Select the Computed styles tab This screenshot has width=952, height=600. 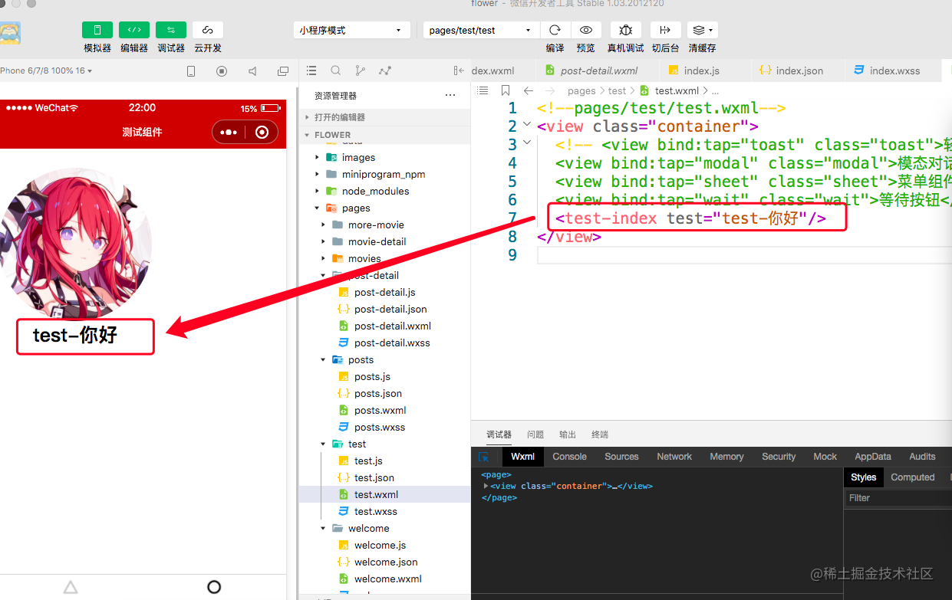tap(912, 477)
